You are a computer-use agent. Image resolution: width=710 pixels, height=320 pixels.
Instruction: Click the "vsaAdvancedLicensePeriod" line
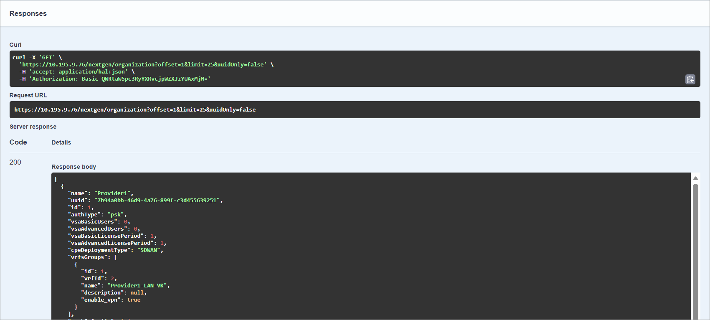coord(117,243)
